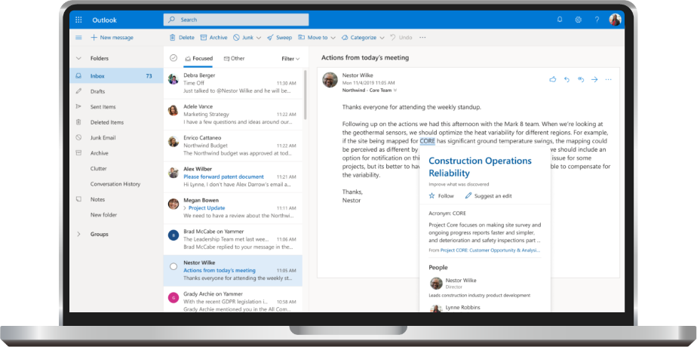Open Adele Vance's Marketing Strategy email
Viewport: 697px width, 347px height.
click(233, 114)
